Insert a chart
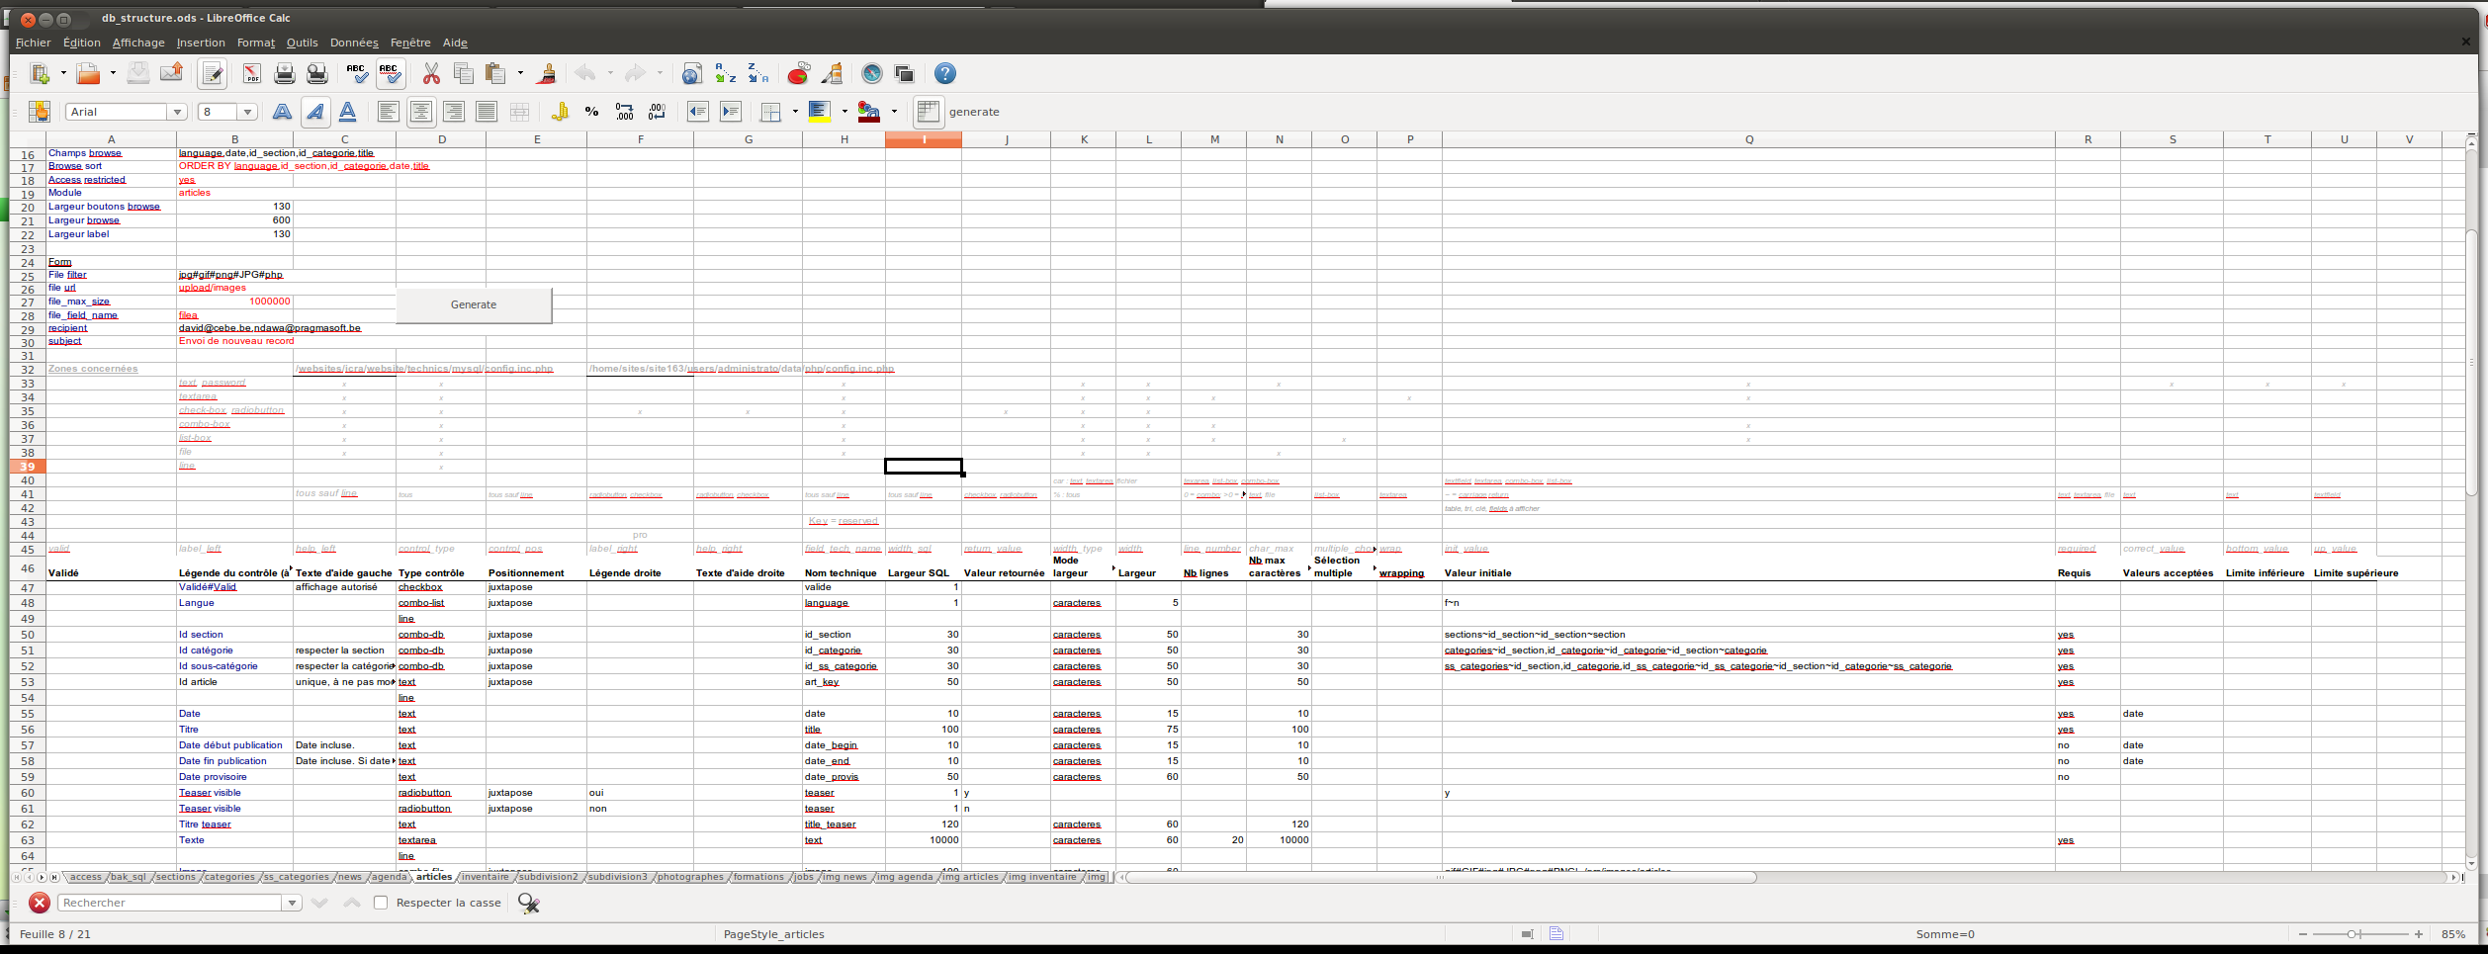 click(x=799, y=73)
